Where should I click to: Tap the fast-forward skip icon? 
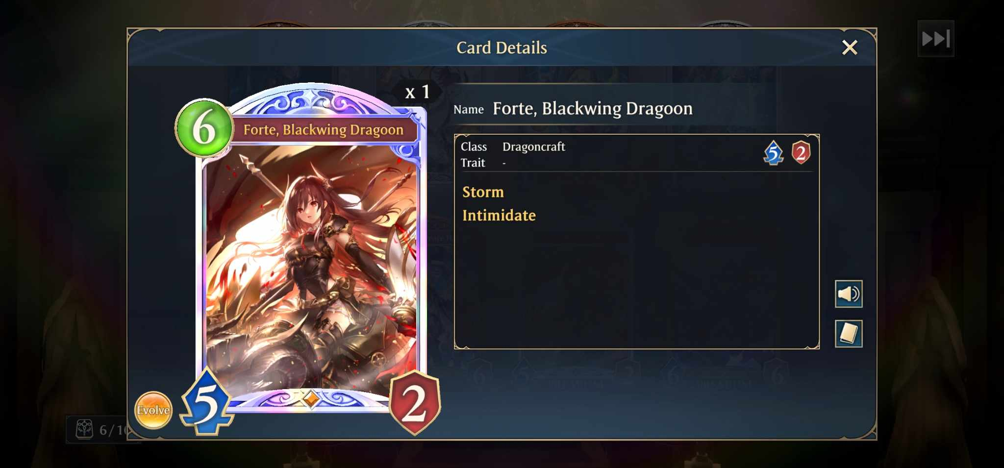936,39
